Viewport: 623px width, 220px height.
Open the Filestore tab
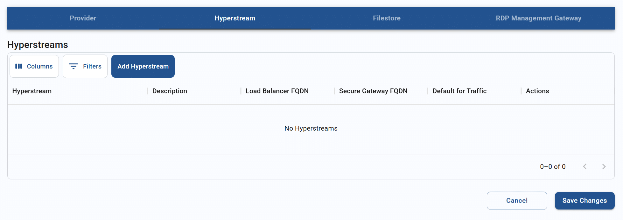tap(387, 18)
